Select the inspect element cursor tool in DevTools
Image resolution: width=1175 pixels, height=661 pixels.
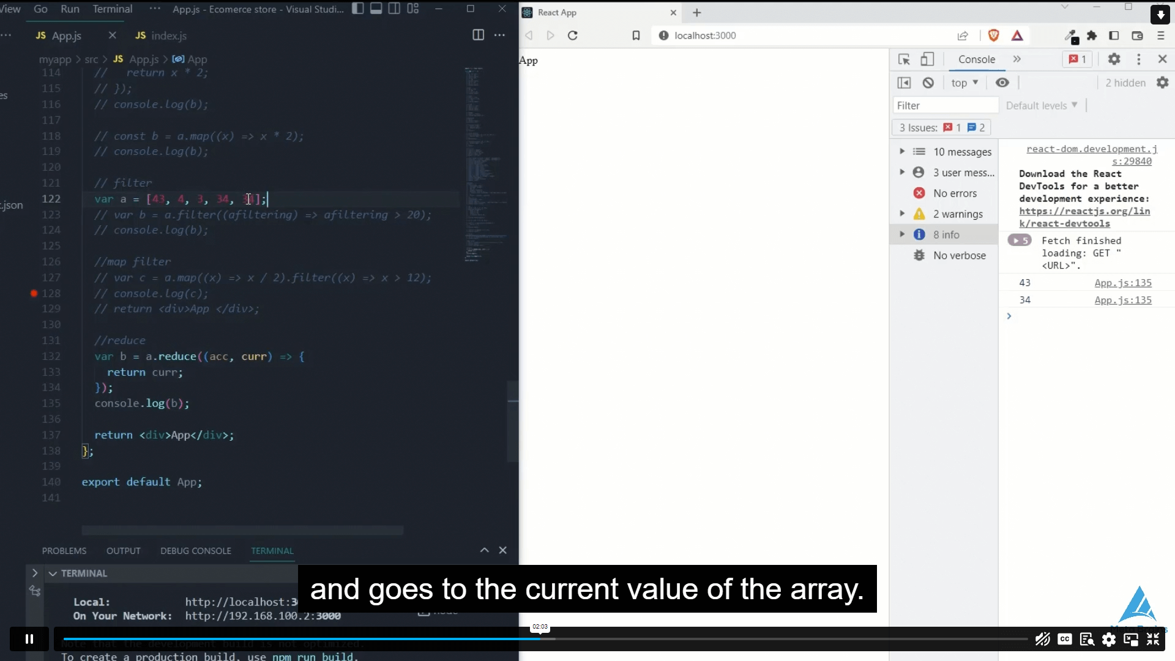[x=904, y=59]
